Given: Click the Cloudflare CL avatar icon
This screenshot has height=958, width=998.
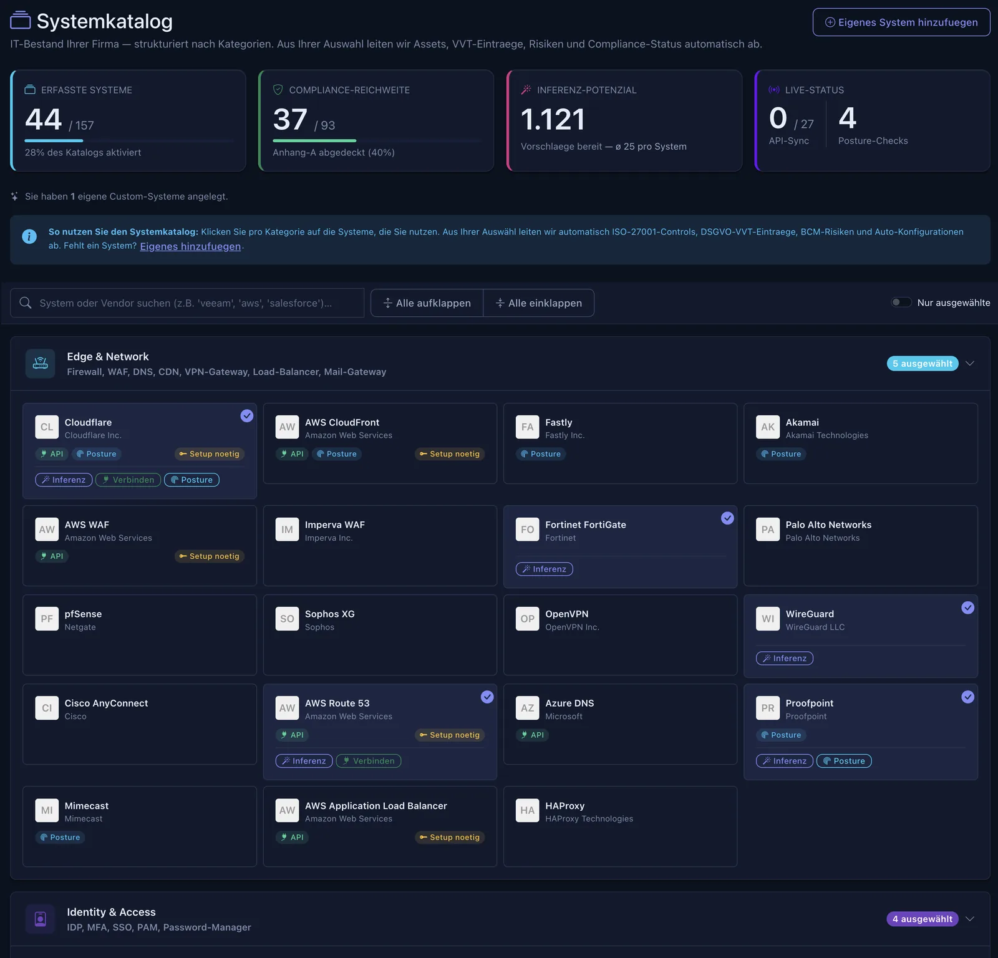Looking at the screenshot, I should [47, 427].
